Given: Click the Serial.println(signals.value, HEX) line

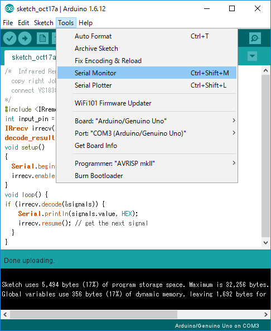Looking at the screenshot, I should [78, 214].
